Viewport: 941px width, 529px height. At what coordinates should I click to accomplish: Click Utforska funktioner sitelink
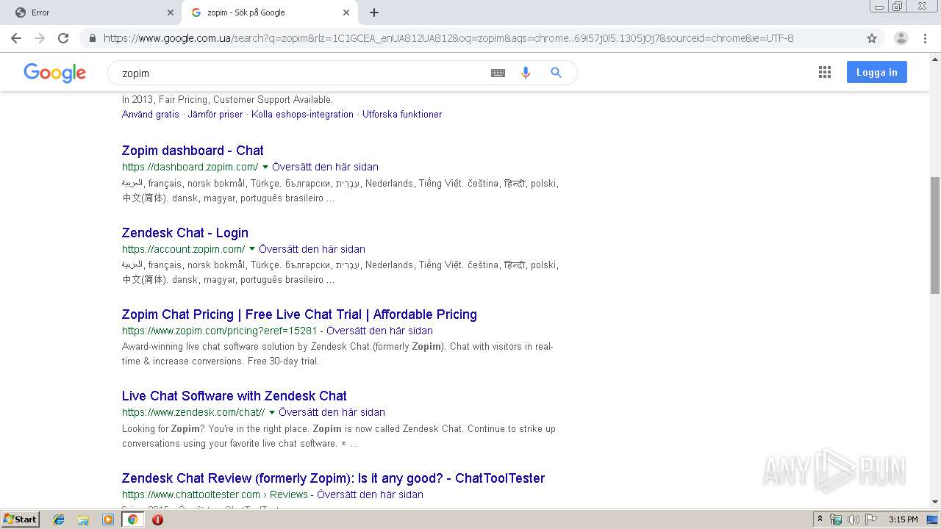(402, 114)
